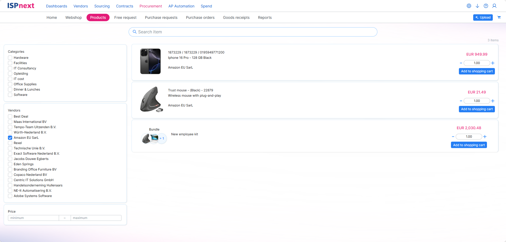Check the Opleiding category
Image resolution: width=506 pixels, height=242 pixels.
click(x=10, y=74)
